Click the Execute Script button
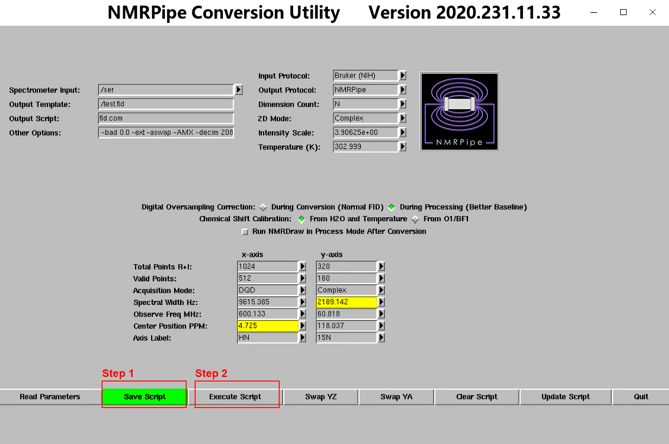The image size is (669, 444). [x=235, y=397]
